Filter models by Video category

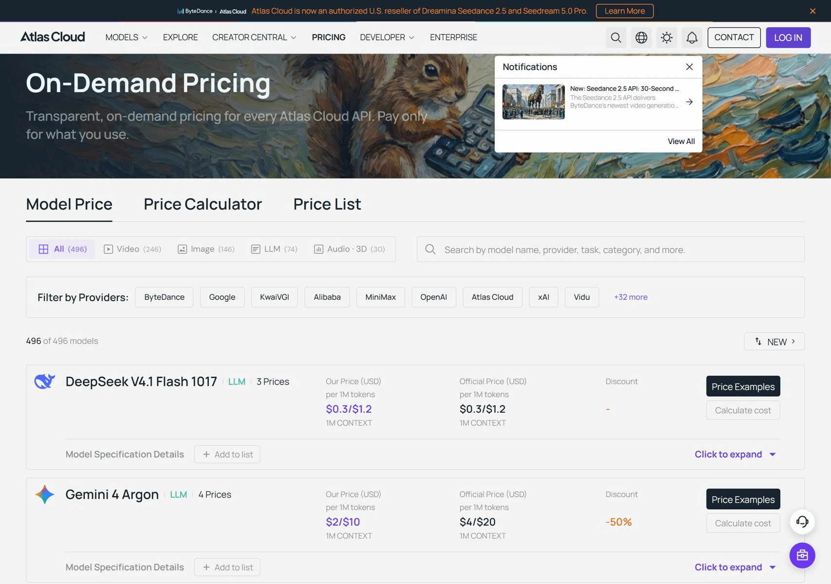(132, 249)
